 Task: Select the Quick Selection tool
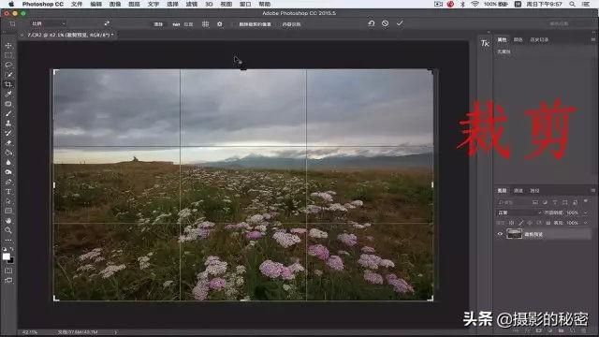(8, 75)
